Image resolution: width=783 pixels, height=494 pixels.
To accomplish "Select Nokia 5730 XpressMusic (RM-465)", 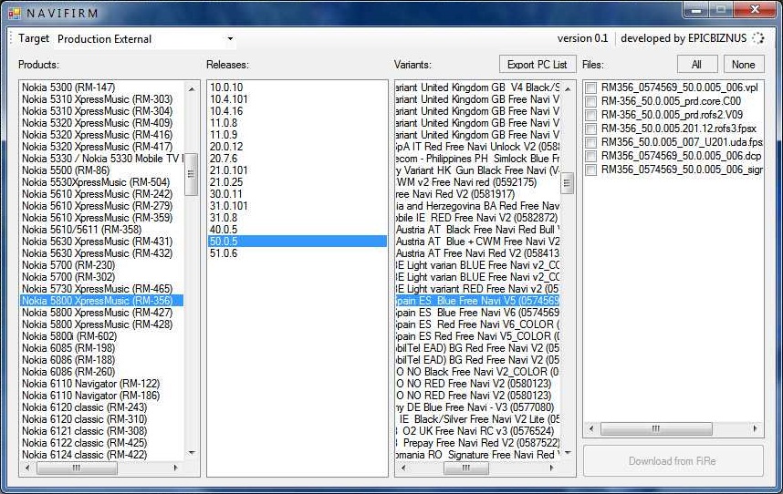I will point(102,289).
